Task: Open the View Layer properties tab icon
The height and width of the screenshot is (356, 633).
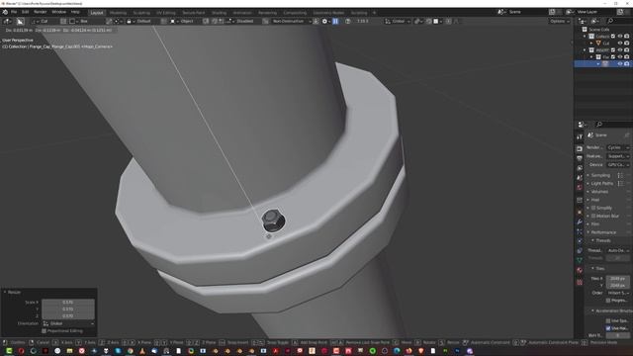Action: (580, 168)
